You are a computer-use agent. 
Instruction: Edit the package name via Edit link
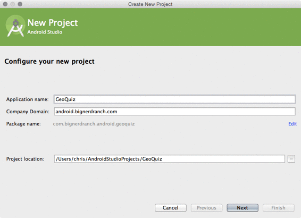pyautogui.click(x=292, y=124)
